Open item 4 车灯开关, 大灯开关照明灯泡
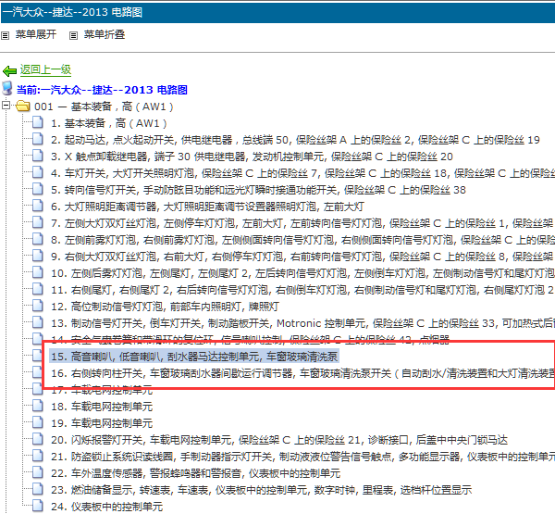This screenshot has width=555, height=514. click(302, 173)
